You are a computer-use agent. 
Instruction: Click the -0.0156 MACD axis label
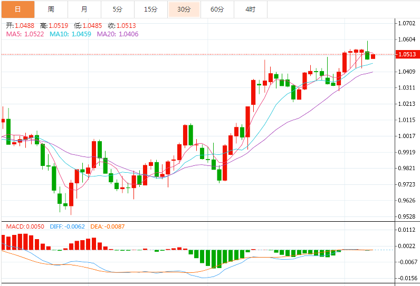(407, 278)
